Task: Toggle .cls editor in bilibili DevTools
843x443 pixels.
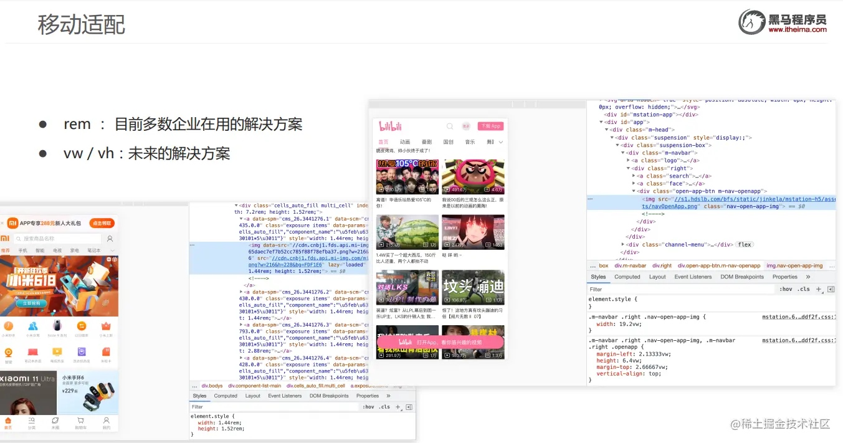Action: 804,289
